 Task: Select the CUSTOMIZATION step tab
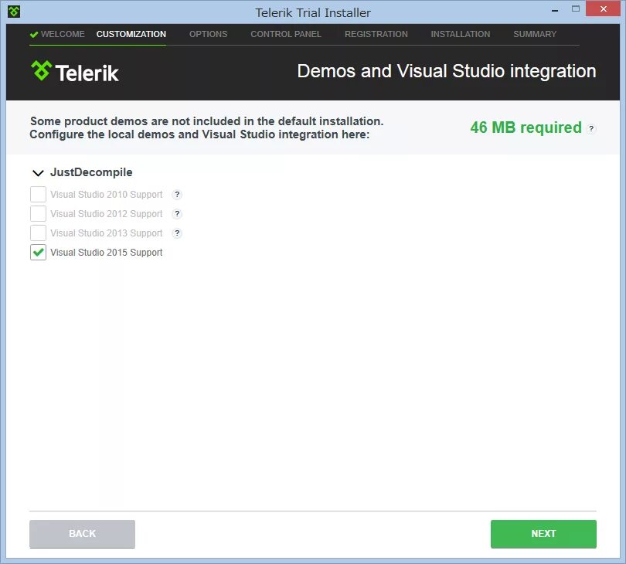pyautogui.click(x=131, y=34)
